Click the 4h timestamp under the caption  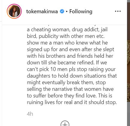coord(30,114)
